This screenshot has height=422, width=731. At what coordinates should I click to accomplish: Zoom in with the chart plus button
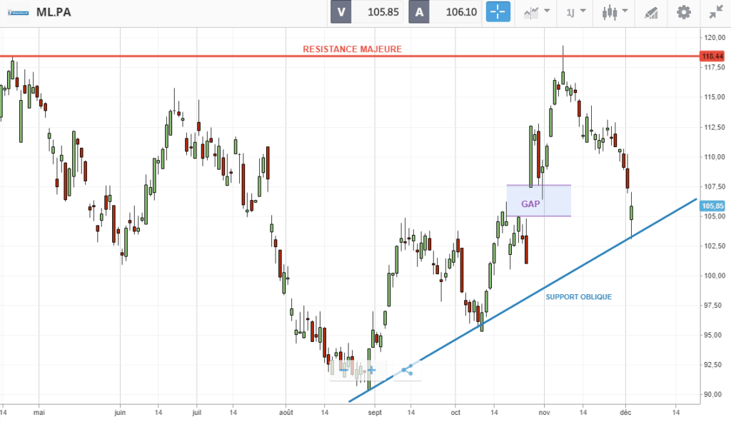[371, 371]
